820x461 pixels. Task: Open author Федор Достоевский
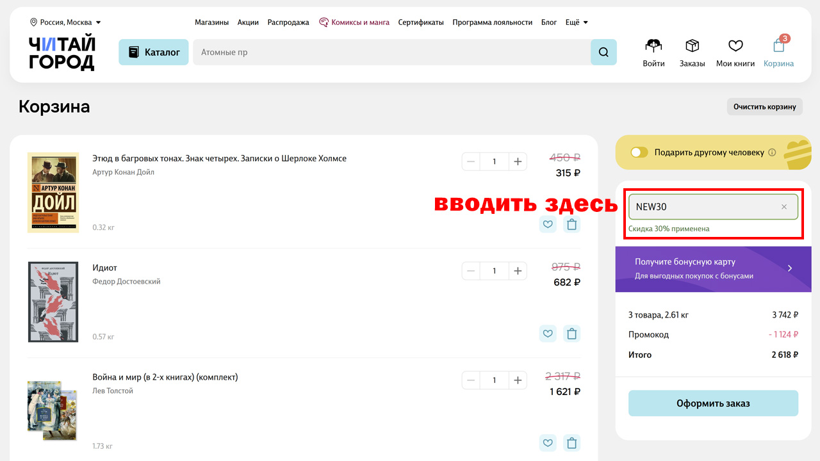click(126, 282)
